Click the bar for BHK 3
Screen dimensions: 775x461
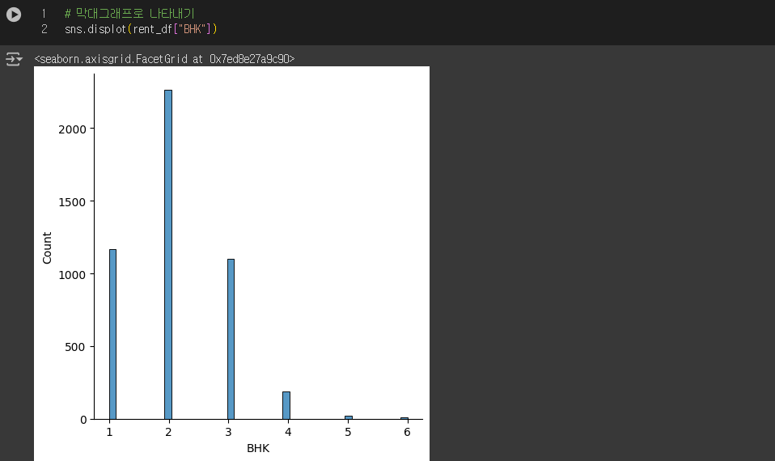click(x=231, y=339)
